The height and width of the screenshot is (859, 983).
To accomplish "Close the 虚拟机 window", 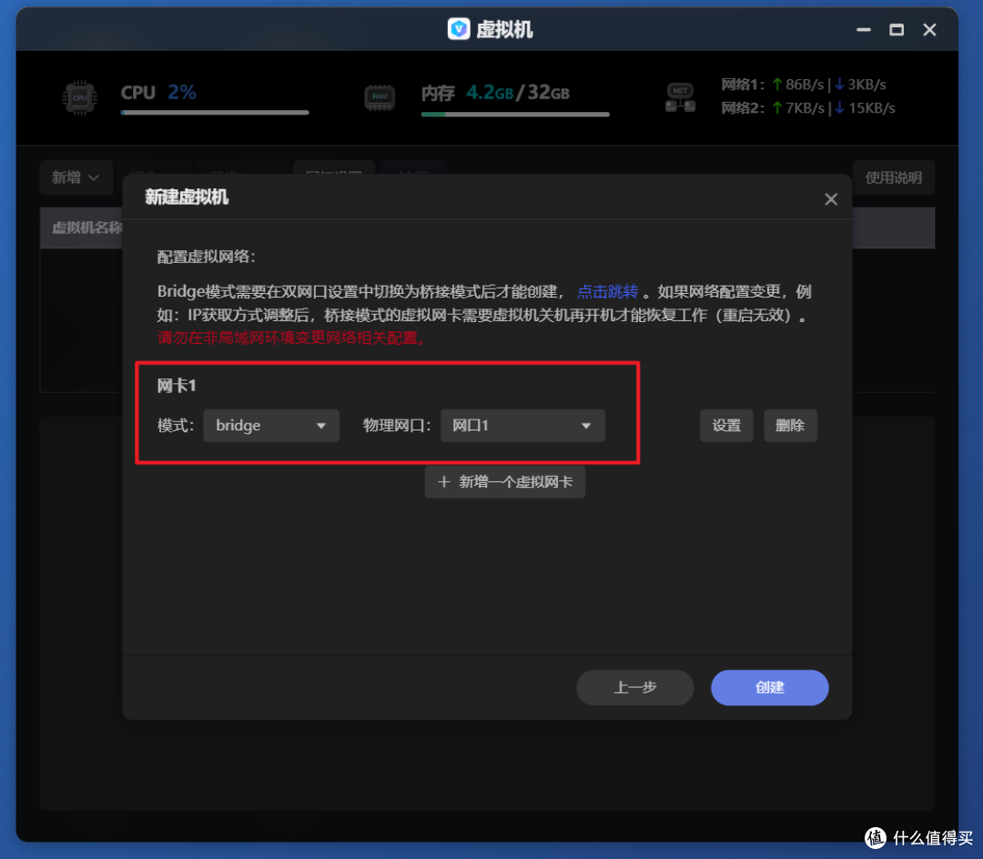I will pyautogui.click(x=929, y=29).
